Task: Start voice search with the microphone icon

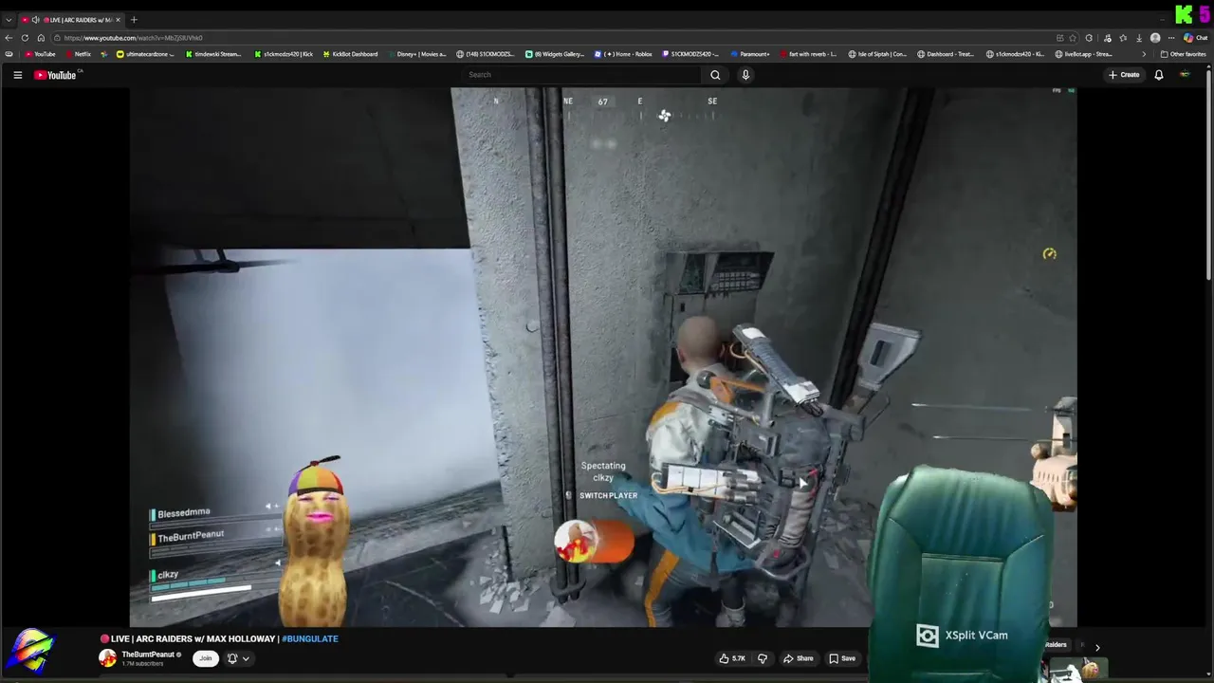Action: point(745,75)
